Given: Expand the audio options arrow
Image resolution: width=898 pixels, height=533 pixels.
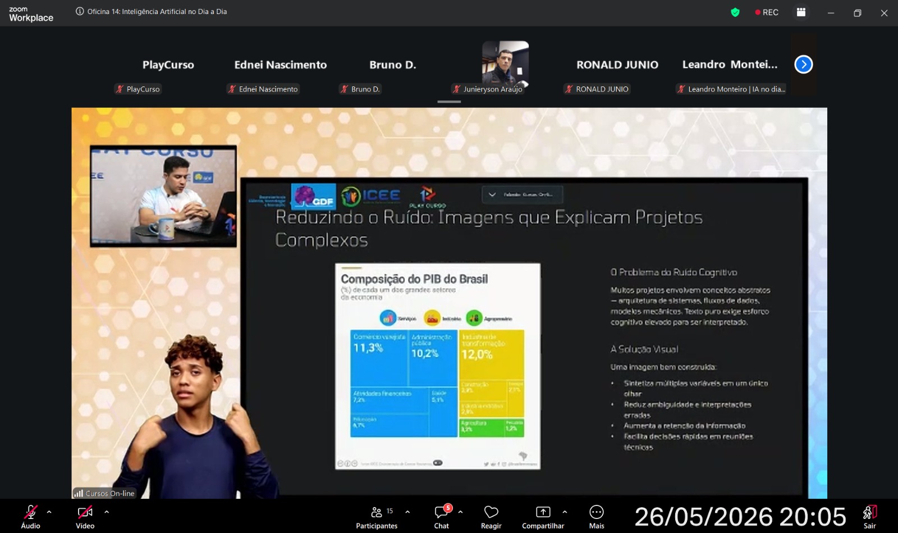Looking at the screenshot, I should pyautogui.click(x=49, y=512).
